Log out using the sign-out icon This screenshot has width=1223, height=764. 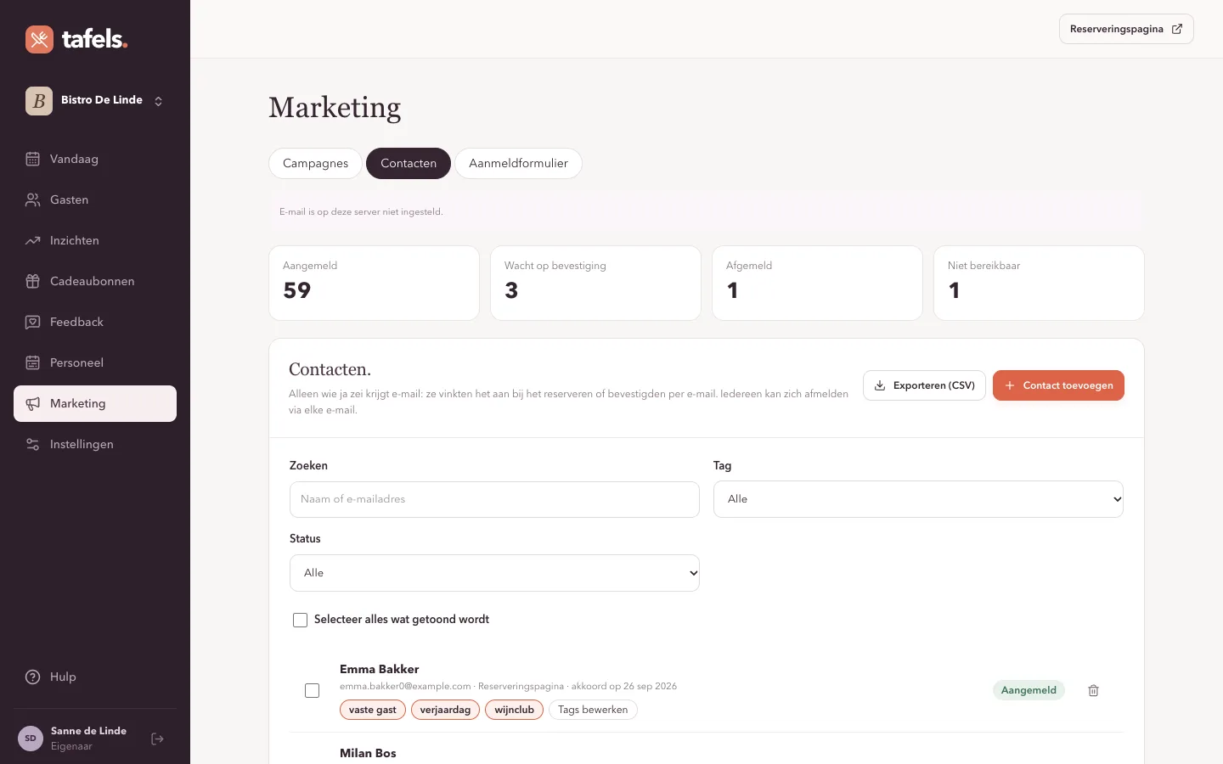pos(157,739)
